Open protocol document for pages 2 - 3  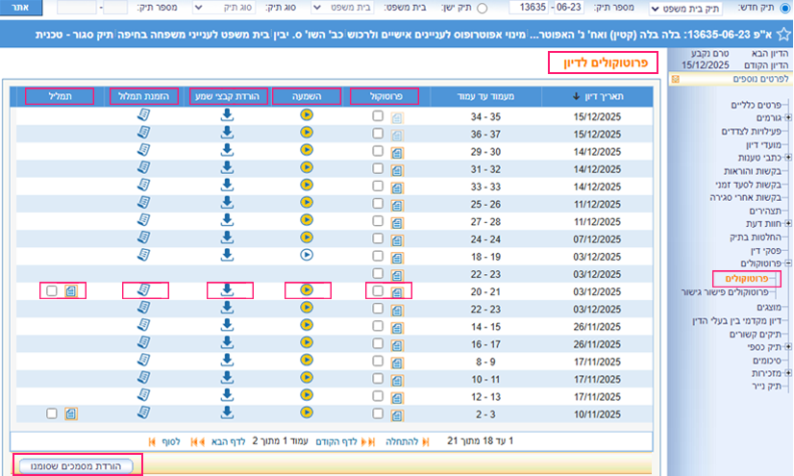pos(397,415)
